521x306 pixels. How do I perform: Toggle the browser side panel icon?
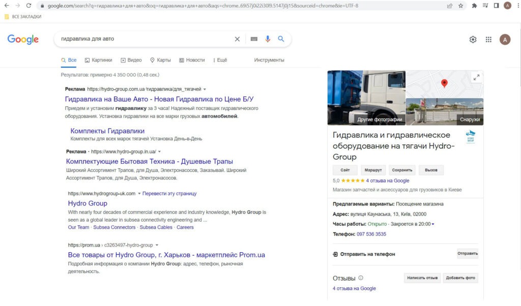pyautogui.click(x=496, y=6)
